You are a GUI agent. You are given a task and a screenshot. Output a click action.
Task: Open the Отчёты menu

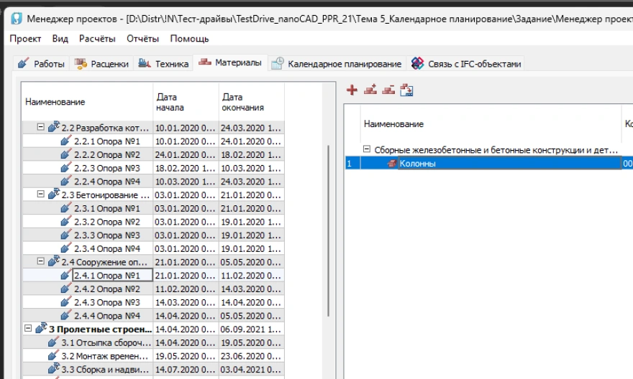tap(143, 38)
